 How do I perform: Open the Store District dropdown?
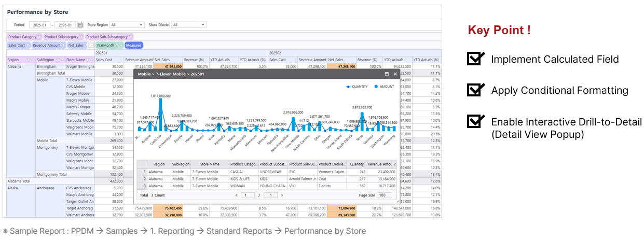click(188, 25)
